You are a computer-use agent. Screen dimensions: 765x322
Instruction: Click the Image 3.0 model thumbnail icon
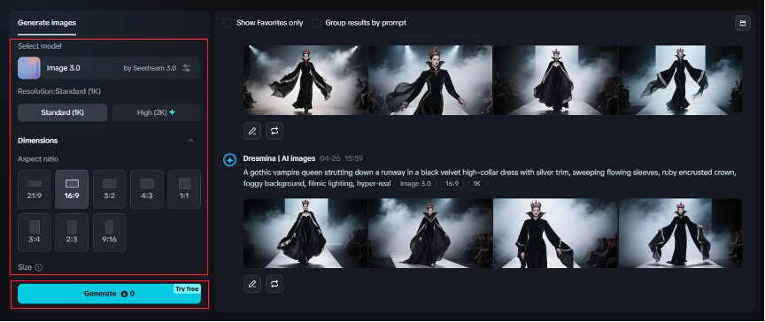click(x=29, y=68)
